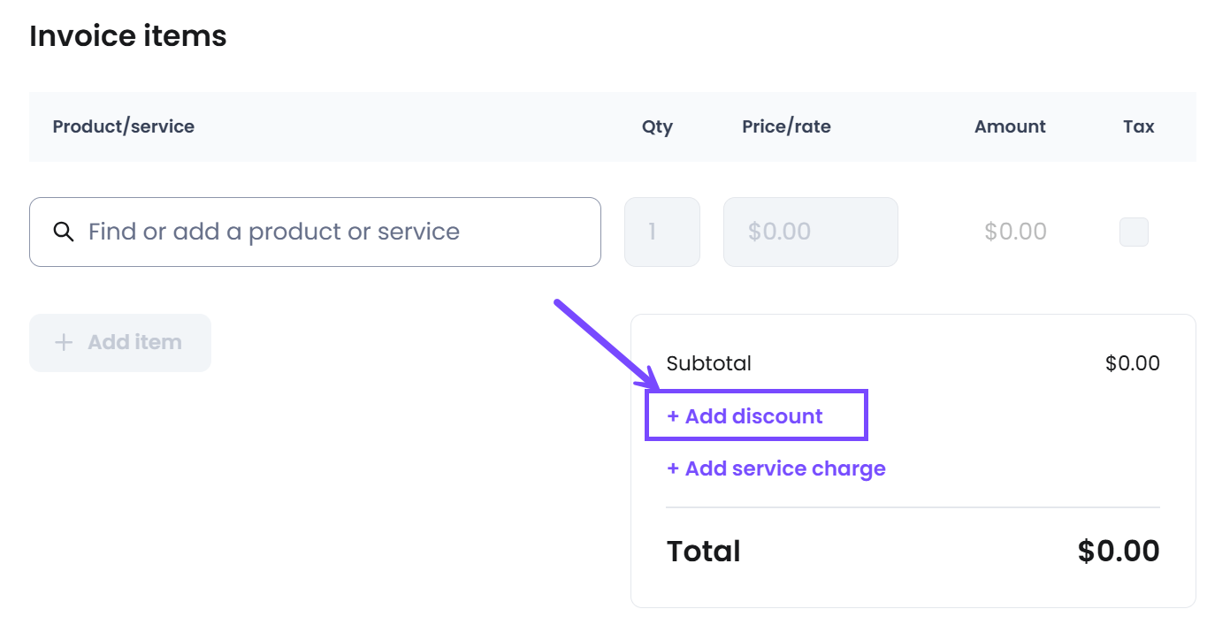Click the Invoice items heading
Screen dimensions: 1230x632
[x=128, y=36]
